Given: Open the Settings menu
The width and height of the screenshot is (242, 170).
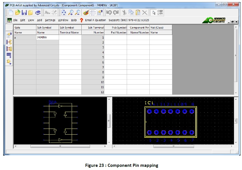Looking at the screenshot, I should click(50, 20).
